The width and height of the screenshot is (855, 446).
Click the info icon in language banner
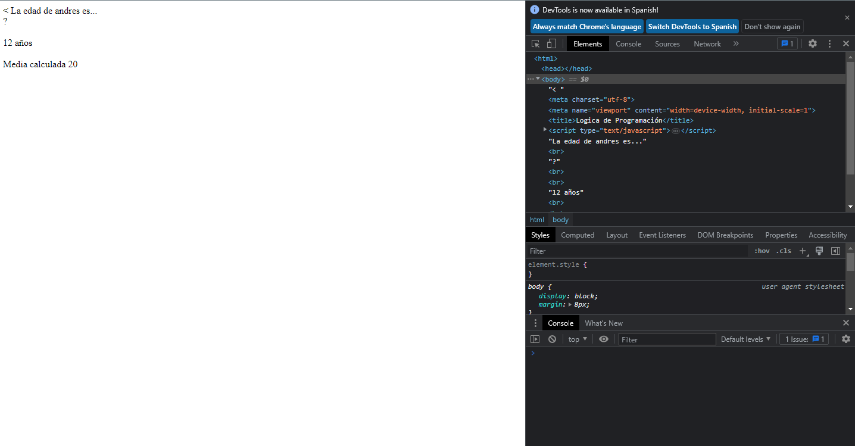pos(535,10)
